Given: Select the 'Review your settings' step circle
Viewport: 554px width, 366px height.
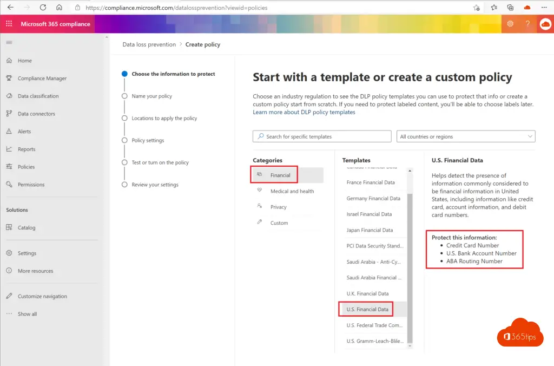Looking at the screenshot, I should click(124, 185).
